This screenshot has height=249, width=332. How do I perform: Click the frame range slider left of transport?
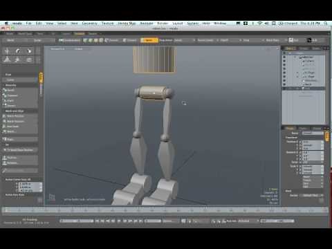click(77, 221)
